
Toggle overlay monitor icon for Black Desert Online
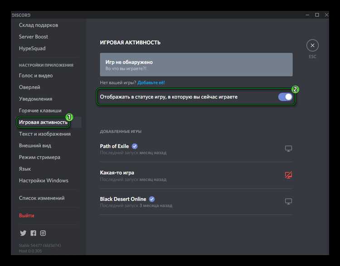(288, 201)
